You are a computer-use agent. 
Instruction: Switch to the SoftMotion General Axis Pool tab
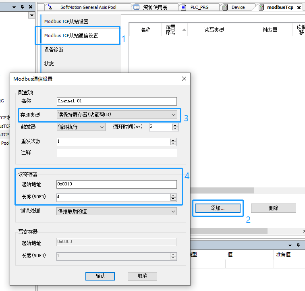[x=88, y=7]
